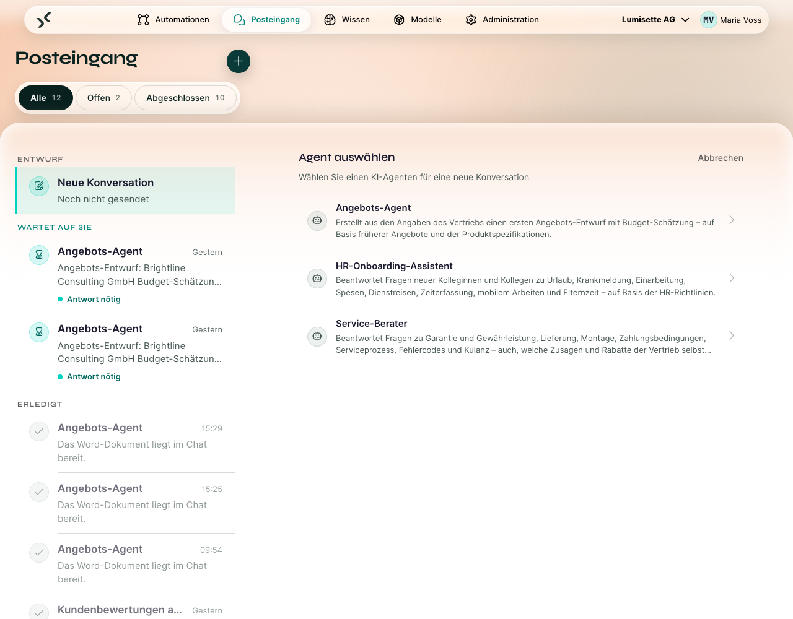Screen dimensions: 793x619
Task: Click the "Noch nicht gesendet" draft status text
Action: click(x=103, y=199)
